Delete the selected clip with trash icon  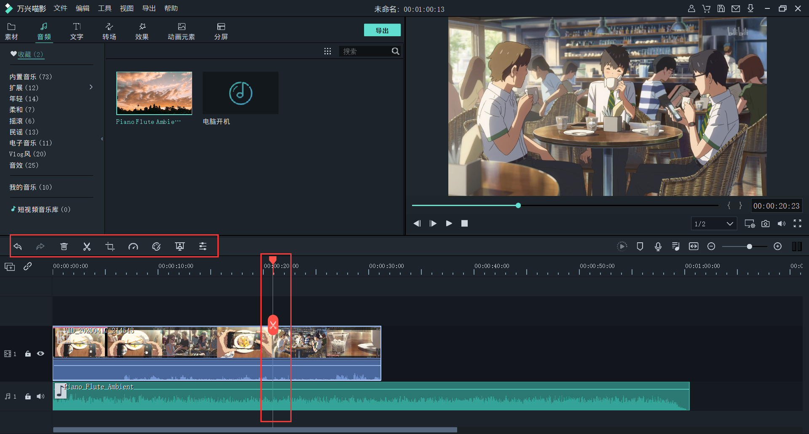64,246
